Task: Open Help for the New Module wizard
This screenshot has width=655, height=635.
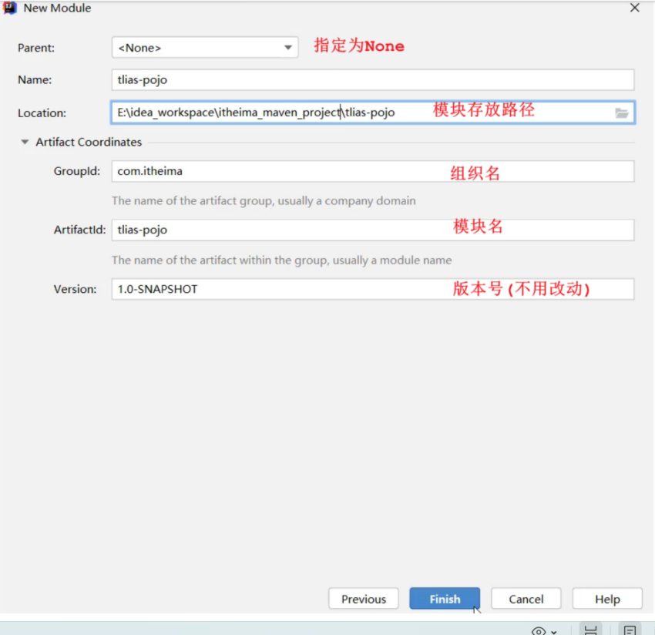Action: point(607,599)
